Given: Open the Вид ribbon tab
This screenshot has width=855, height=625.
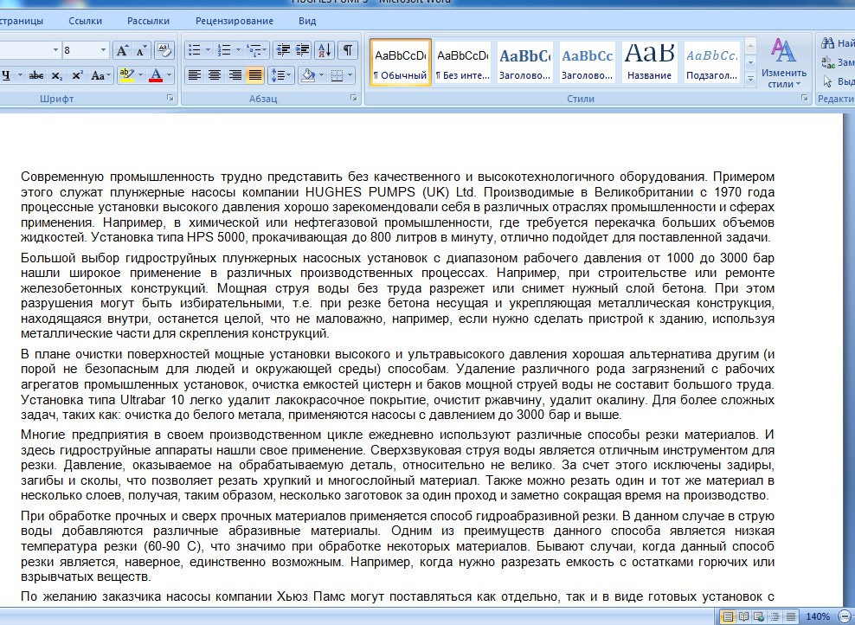Looking at the screenshot, I should pyautogui.click(x=307, y=21).
